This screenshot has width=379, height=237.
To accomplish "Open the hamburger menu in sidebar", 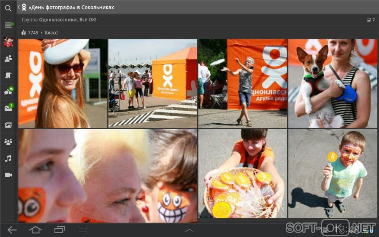I will point(9,25).
